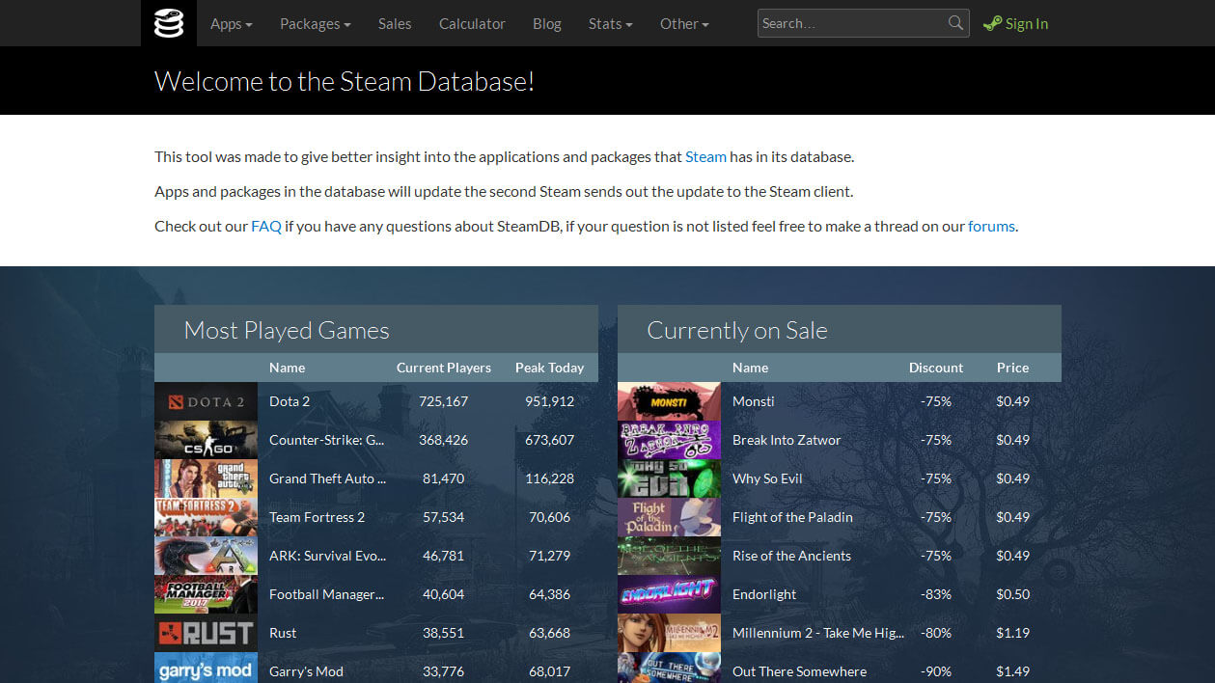The height and width of the screenshot is (683, 1215).
Task: Open the FAQ link
Action: click(266, 226)
